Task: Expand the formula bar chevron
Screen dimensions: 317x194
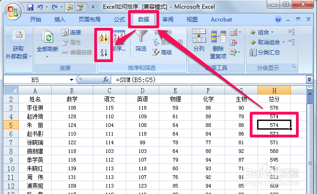Action: point(309,79)
